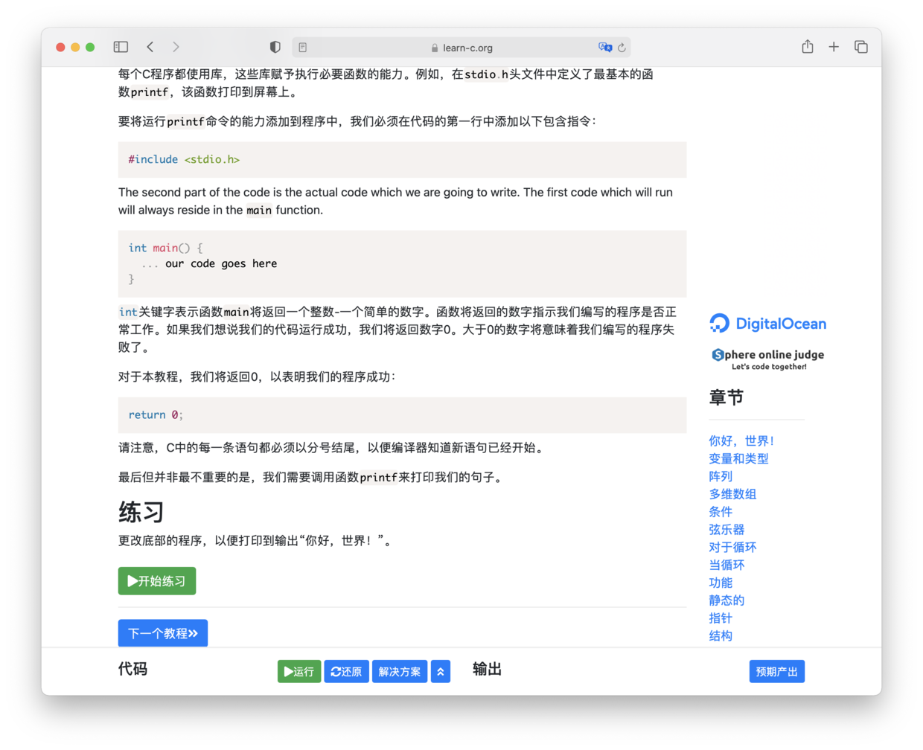This screenshot has height=750, width=923.
Task: Click the translate icon in address bar
Action: pyautogui.click(x=605, y=48)
